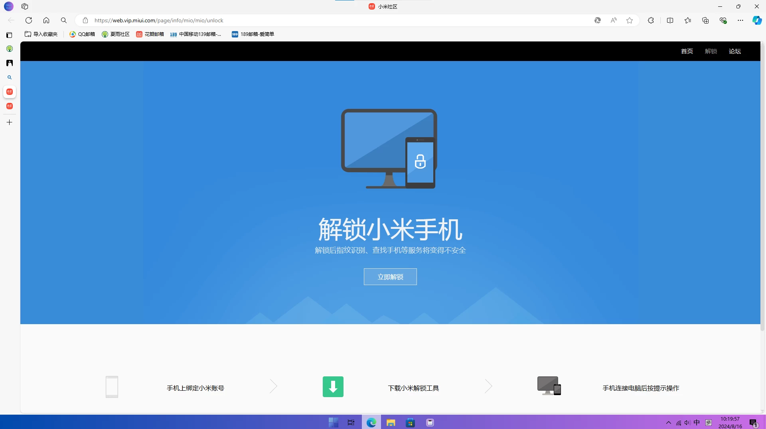
Task: Open the QQ邮箱 bookmark
Action: (82, 34)
